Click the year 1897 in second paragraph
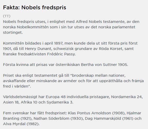Screen dimensions: 148x129 point(58,43)
